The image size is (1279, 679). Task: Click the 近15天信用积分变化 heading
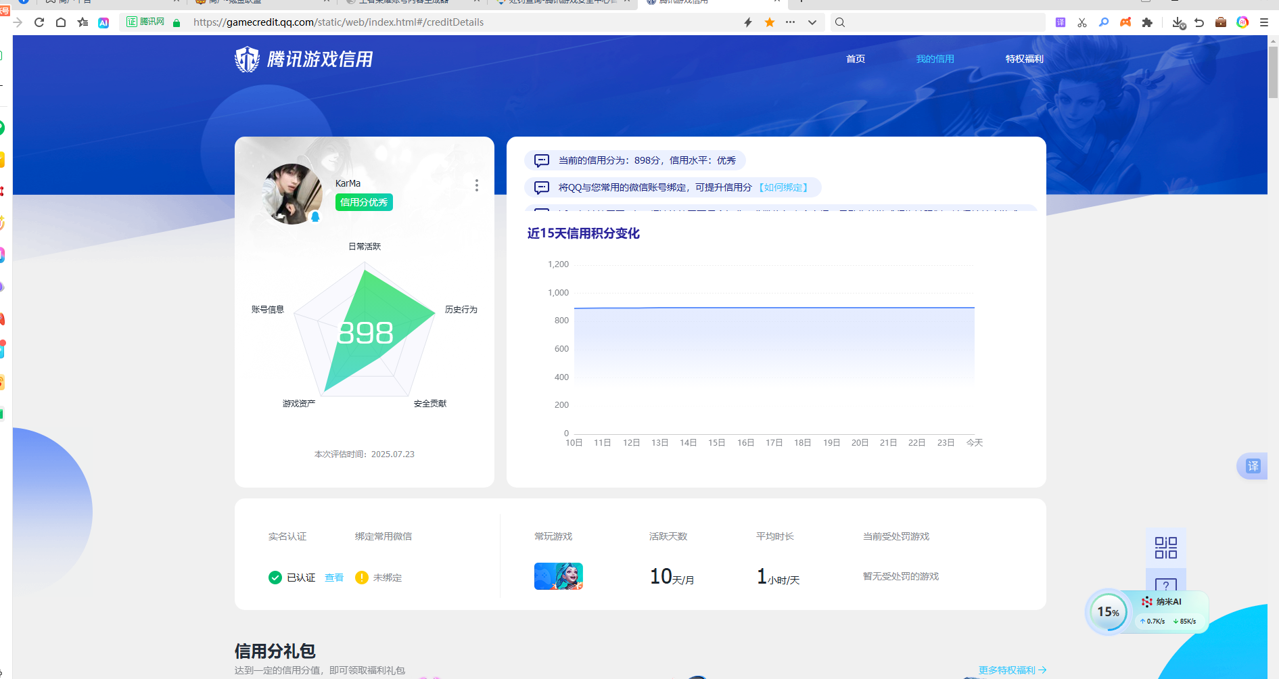[x=584, y=233]
